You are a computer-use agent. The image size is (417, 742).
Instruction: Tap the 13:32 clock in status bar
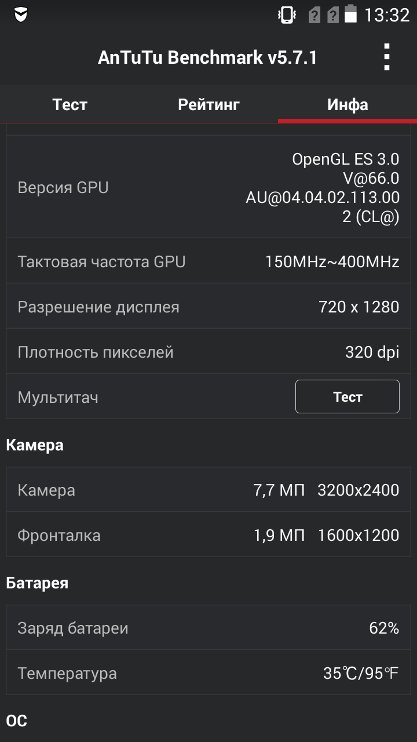point(386,14)
